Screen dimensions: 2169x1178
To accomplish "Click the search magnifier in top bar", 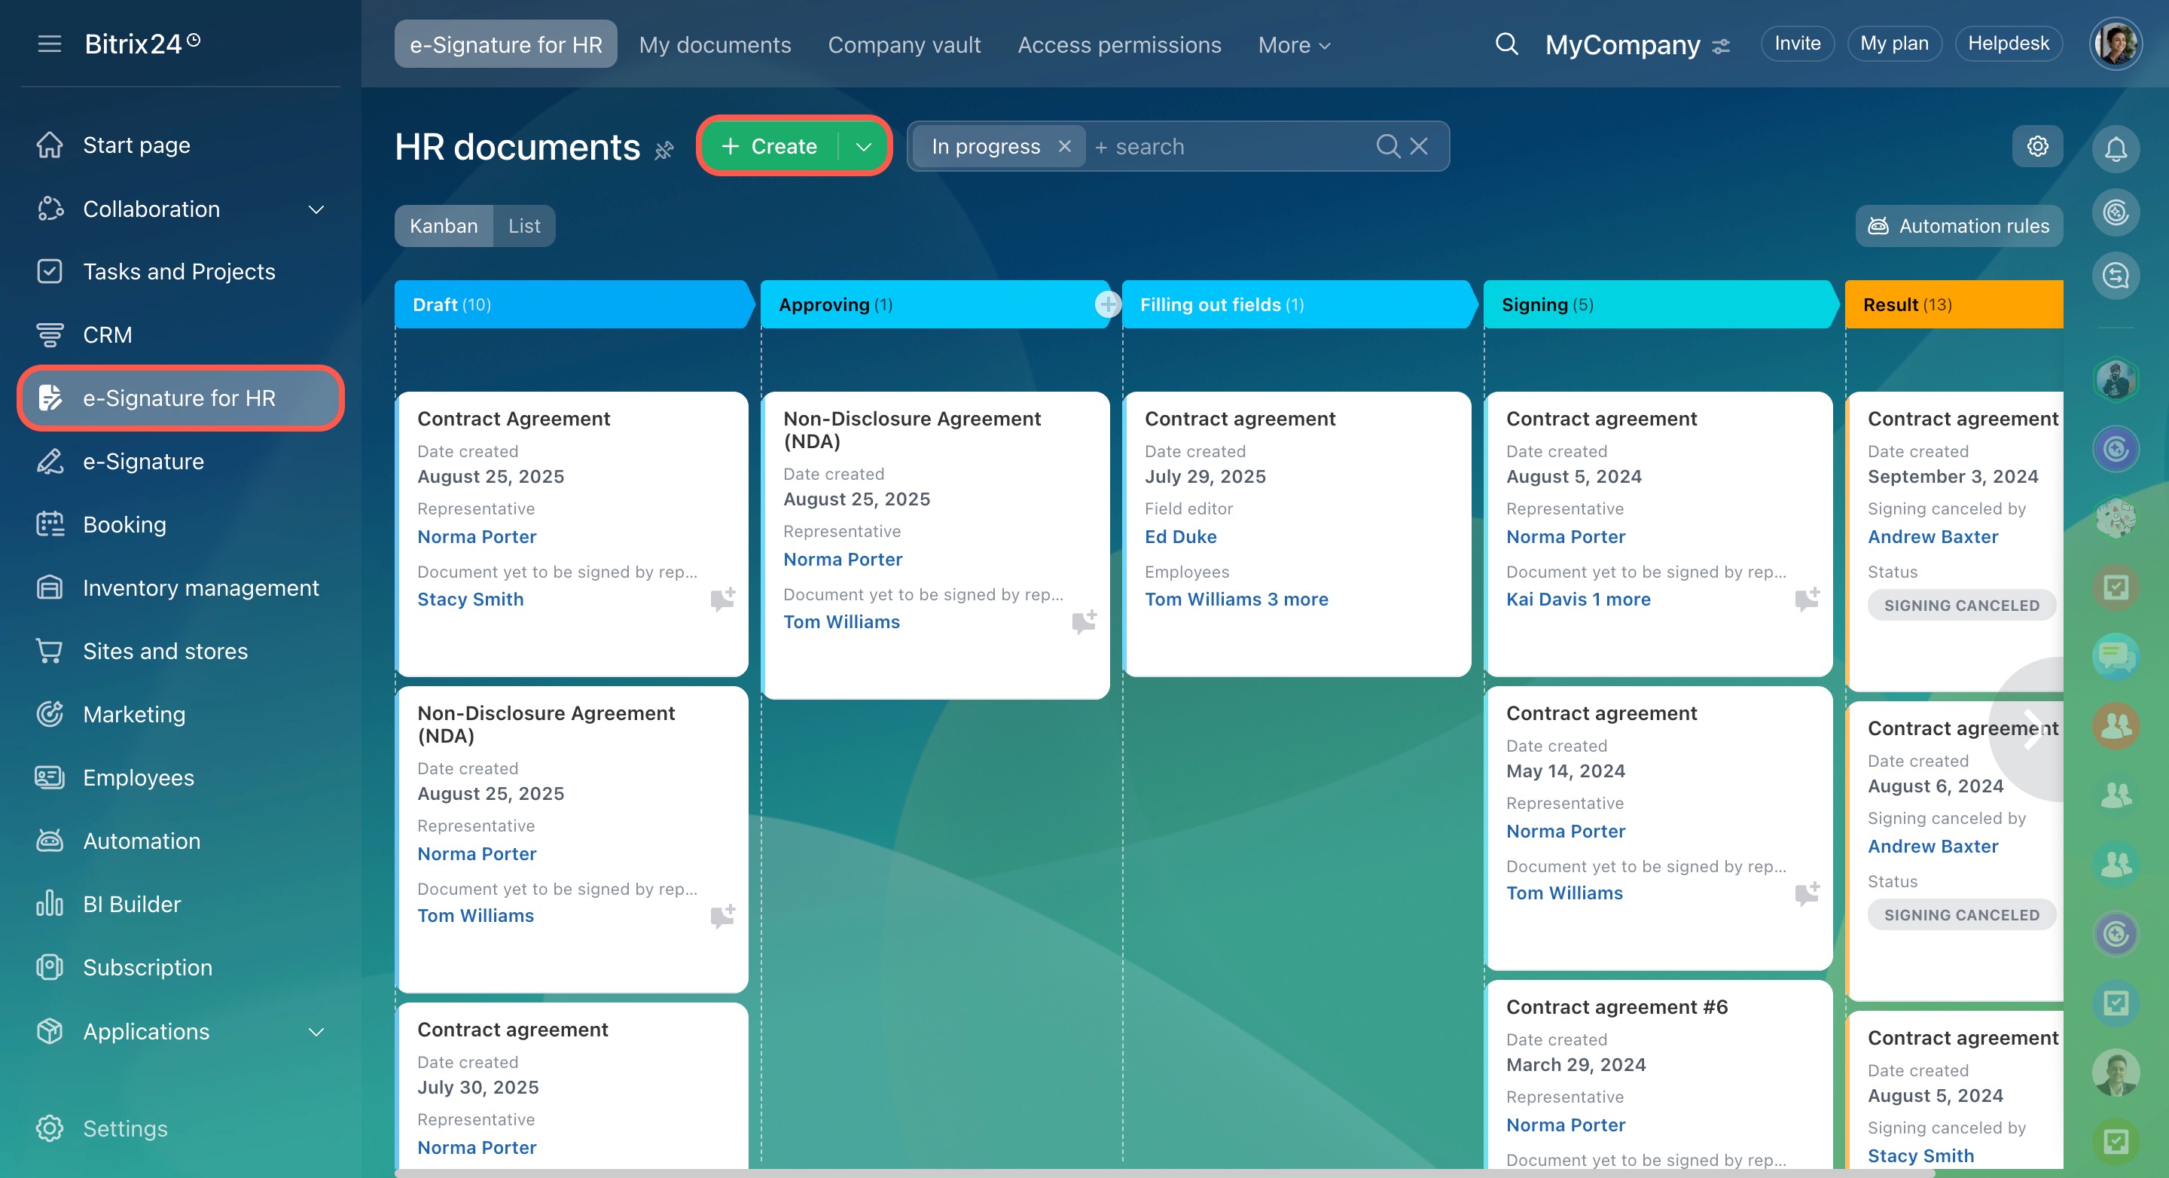I will pos(1506,44).
